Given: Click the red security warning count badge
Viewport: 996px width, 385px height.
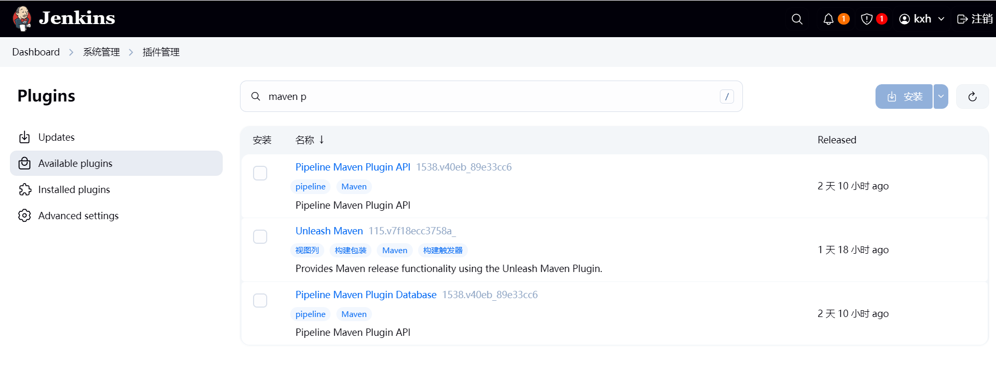Looking at the screenshot, I should 882,19.
